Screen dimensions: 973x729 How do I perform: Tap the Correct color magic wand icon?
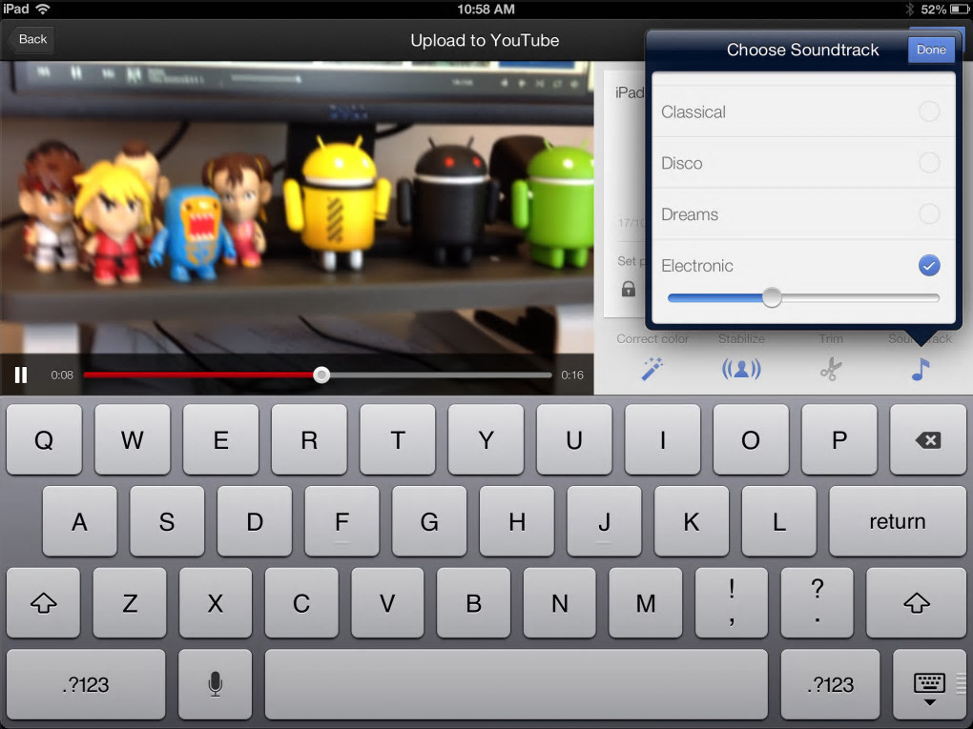(652, 369)
